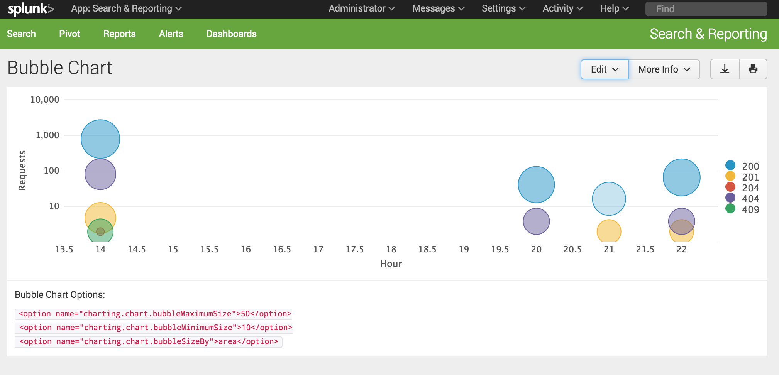Go to the Alerts page

tap(171, 34)
